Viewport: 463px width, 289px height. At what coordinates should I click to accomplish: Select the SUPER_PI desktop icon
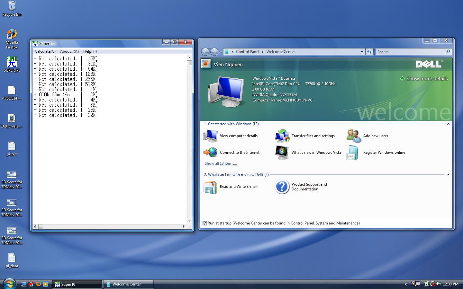12,64
